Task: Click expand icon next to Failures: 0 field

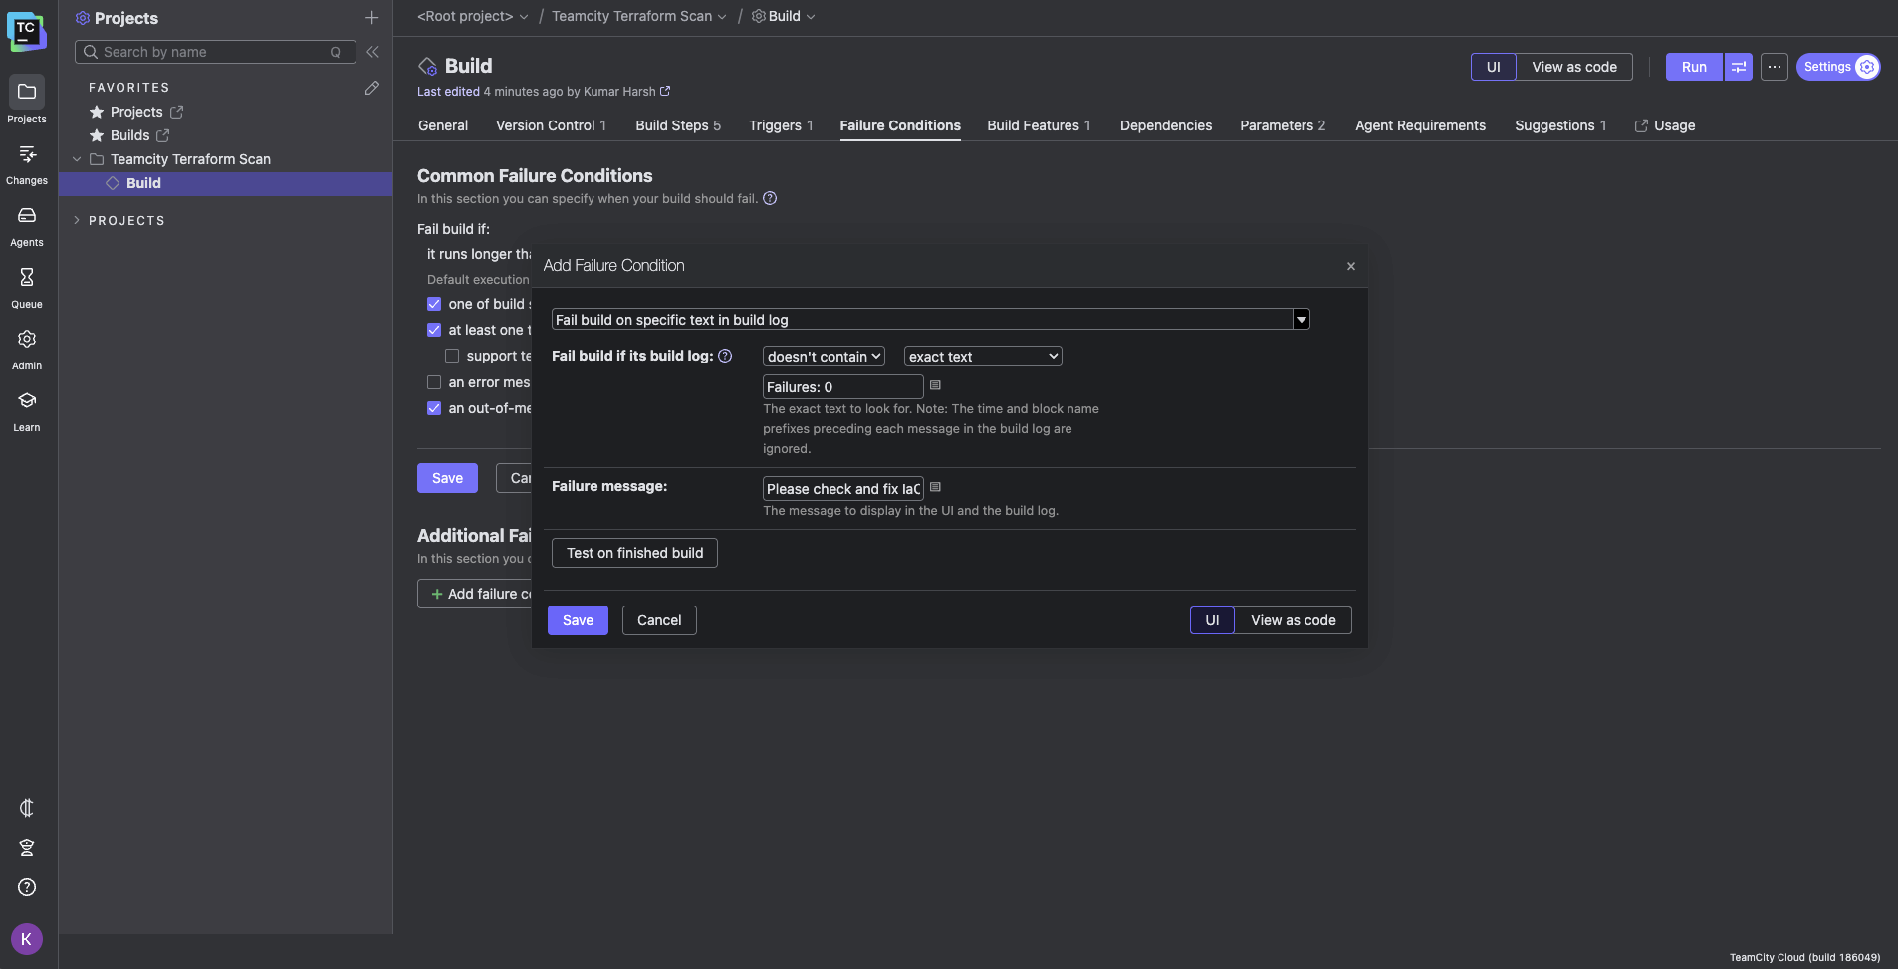Action: [935, 385]
